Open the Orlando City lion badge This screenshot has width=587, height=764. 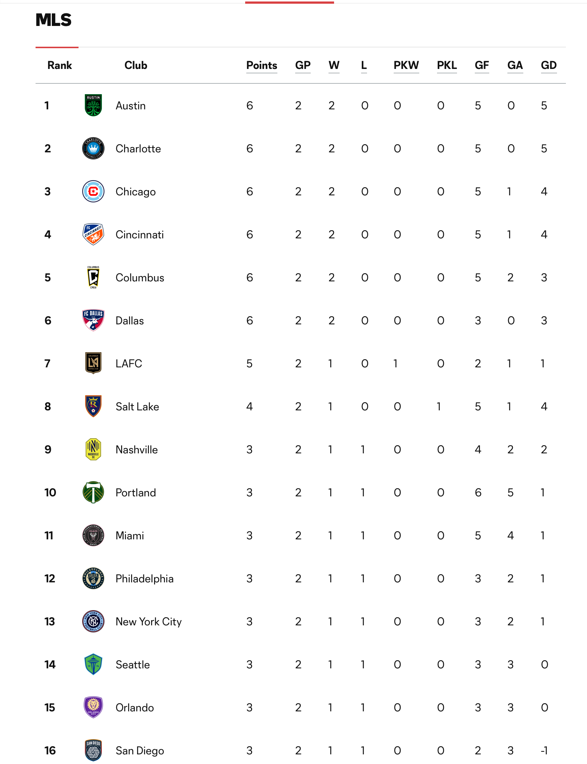tap(93, 707)
